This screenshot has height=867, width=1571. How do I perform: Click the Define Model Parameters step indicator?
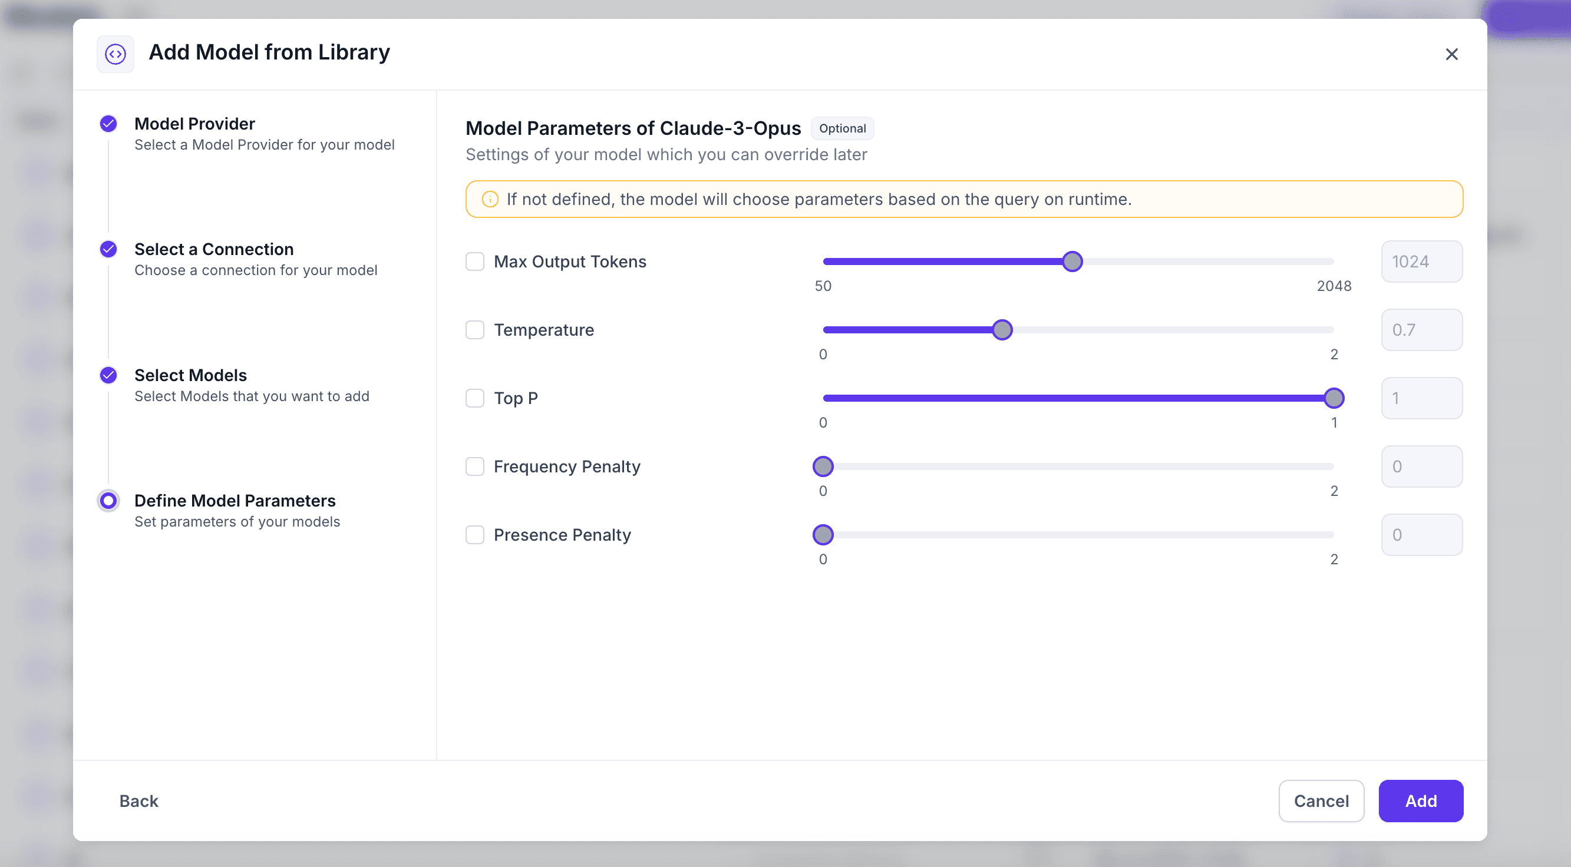[108, 501]
